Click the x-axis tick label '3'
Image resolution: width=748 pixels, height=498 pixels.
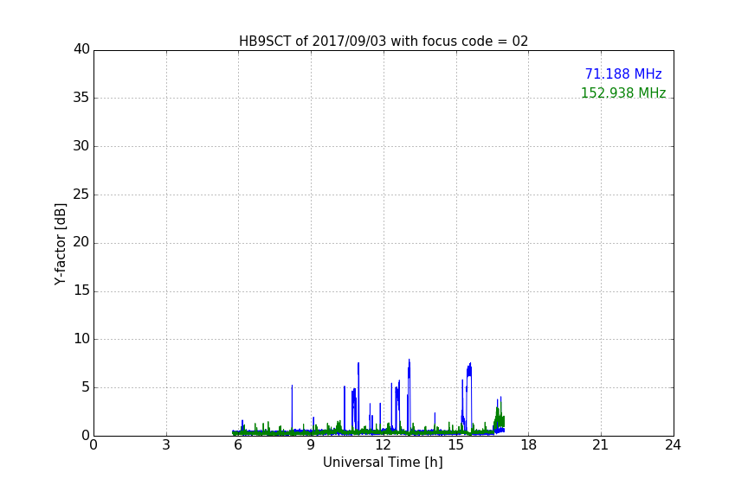tap(166, 445)
